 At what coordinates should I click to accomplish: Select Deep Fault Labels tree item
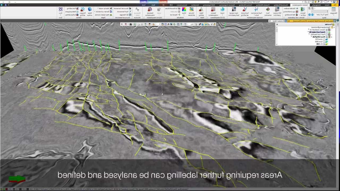point(317,32)
